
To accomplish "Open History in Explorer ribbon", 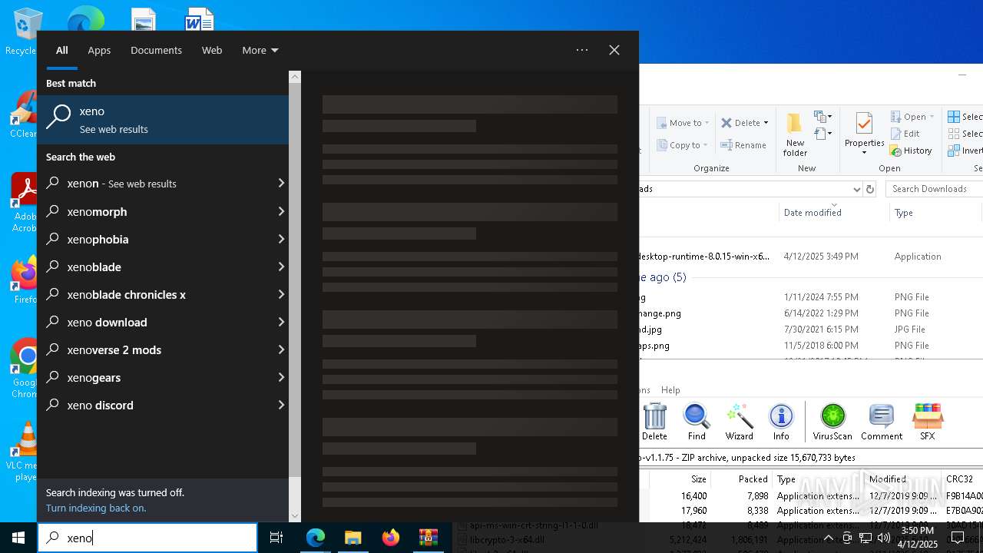I will tap(911, 151).
